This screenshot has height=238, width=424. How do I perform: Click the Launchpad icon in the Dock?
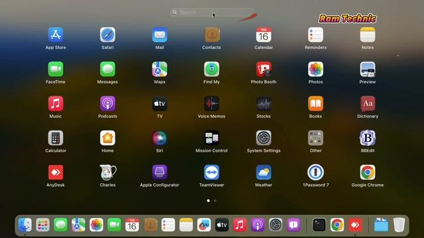pos(42,225)
